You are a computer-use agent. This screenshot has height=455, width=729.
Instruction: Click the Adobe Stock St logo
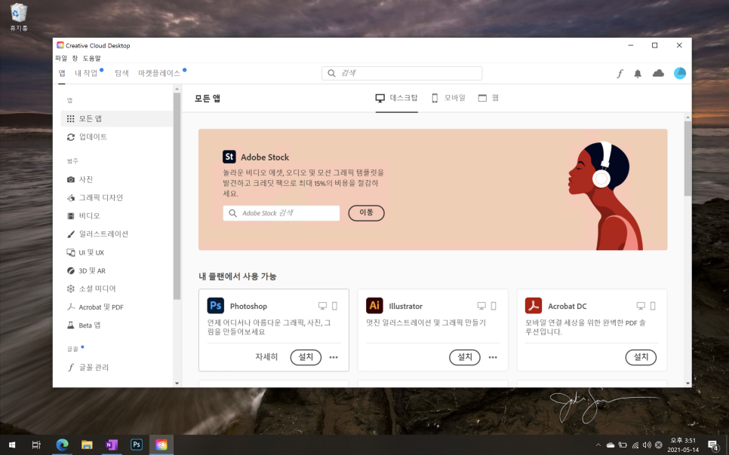click(x=229, y=157)
